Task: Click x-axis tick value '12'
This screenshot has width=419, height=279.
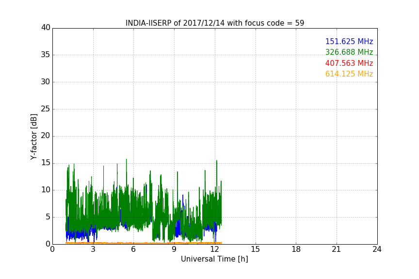Action: click(x=215, y=249)
